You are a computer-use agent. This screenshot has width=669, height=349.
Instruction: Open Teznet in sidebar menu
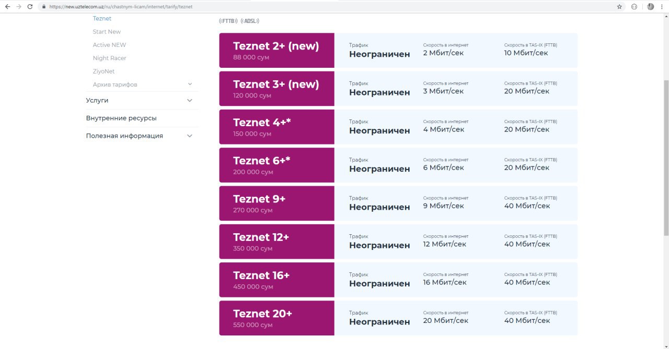(x=102, y=18)
